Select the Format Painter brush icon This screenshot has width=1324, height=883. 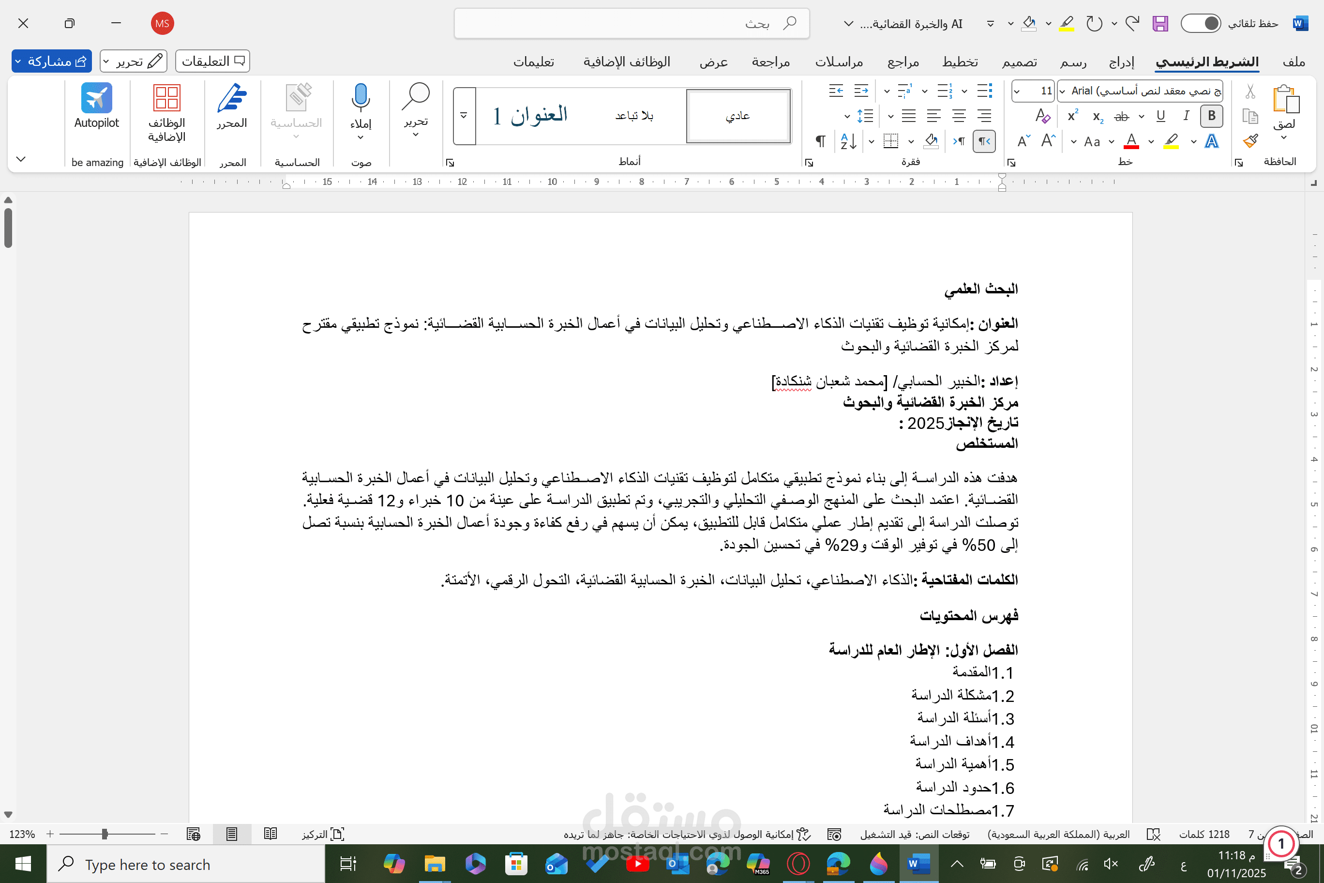click(1250, 141)
